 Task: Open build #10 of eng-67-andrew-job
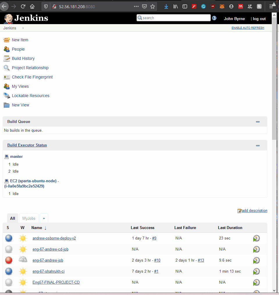pos(157,260)
